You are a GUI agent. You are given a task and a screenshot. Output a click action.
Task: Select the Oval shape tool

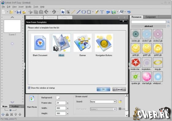[x=84, y=12]
